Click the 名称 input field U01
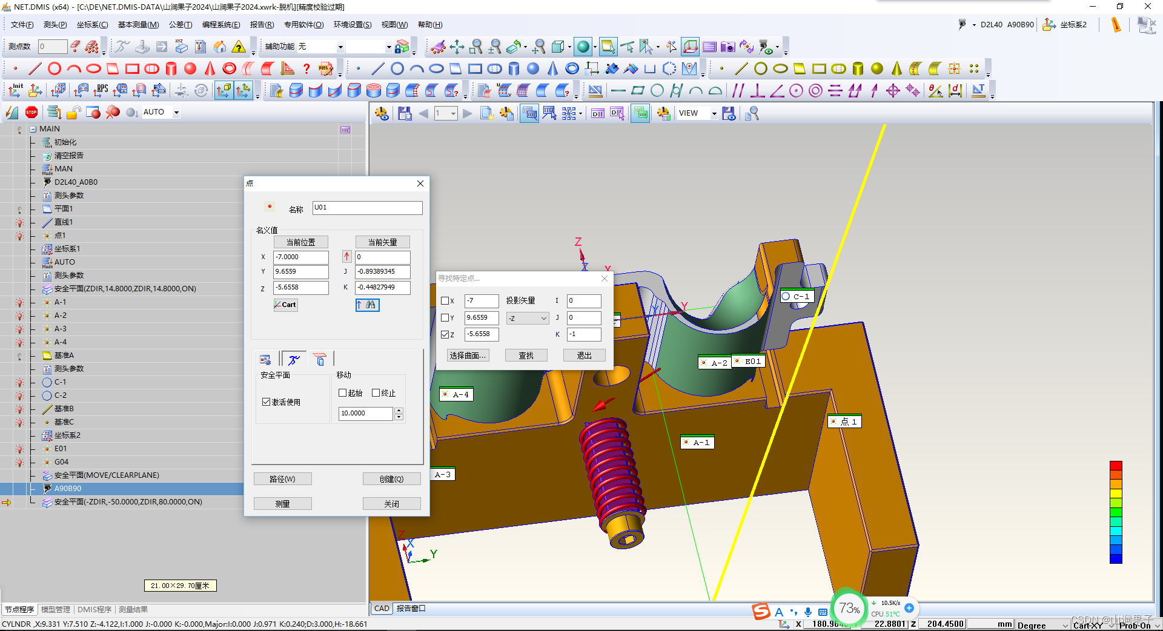The height and width of the screenshot is (631, 1163). coord(367,208)
